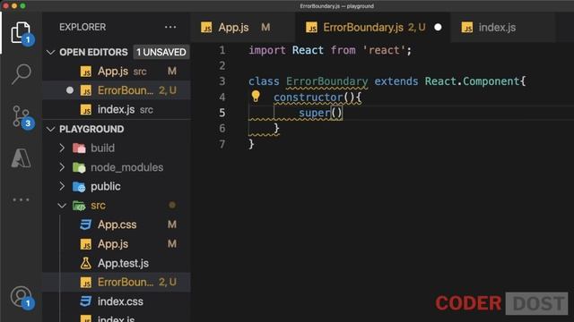574x322 pixels.
Task: Expand the build folder
Action: pos(62,148)
